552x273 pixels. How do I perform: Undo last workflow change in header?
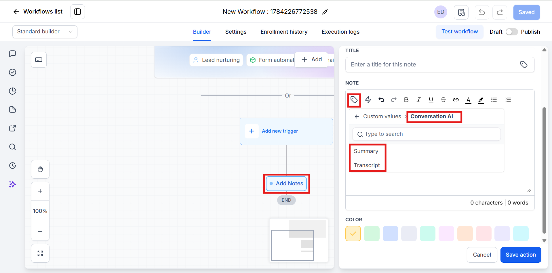pyautogui.click(x=482, y=12)
